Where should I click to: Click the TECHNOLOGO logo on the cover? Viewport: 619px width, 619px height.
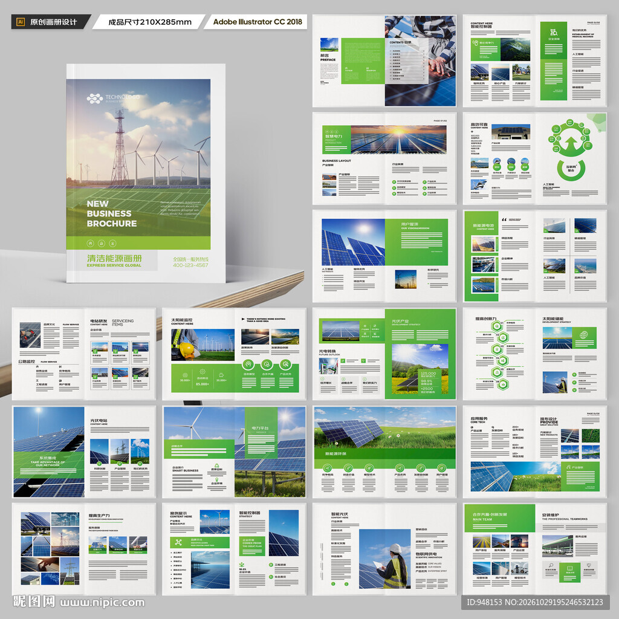coord(113,99)
